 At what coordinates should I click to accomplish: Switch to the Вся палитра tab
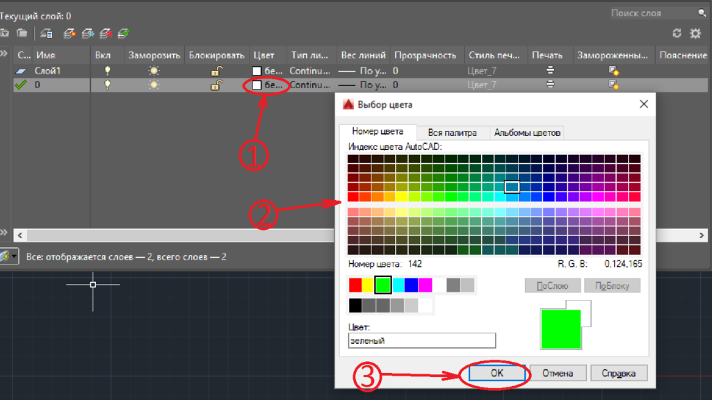452,133
